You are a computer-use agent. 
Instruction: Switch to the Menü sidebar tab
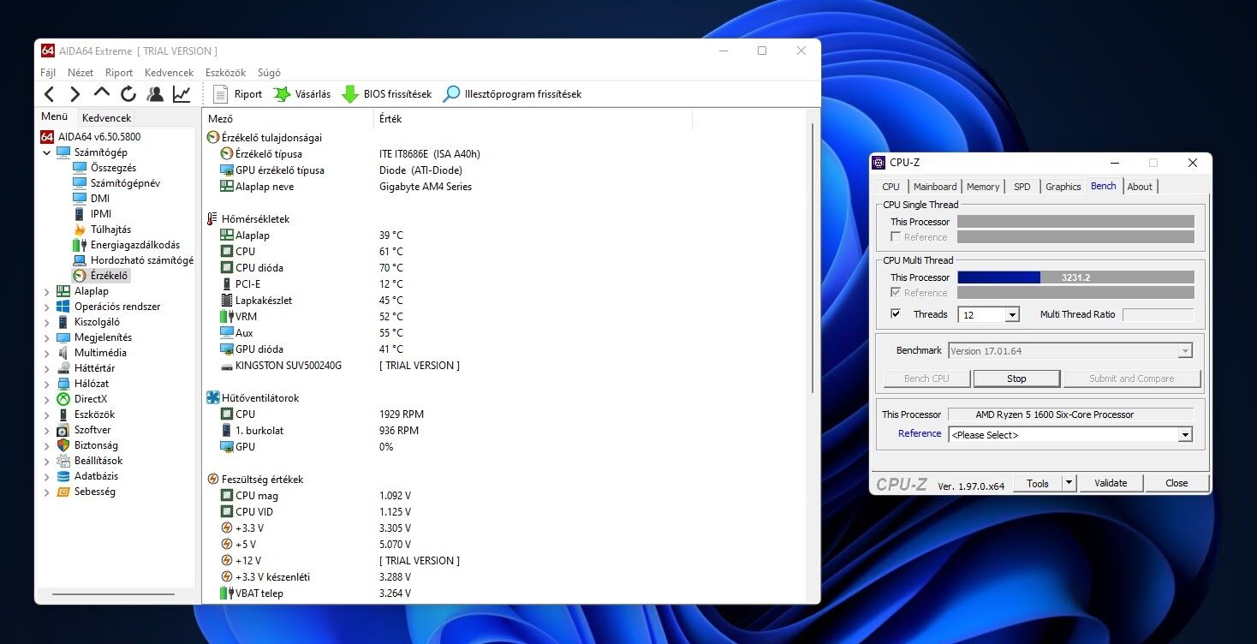point(54,117)
